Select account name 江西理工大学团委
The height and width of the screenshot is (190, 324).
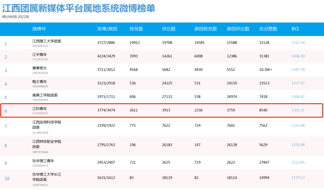[47, 41]
